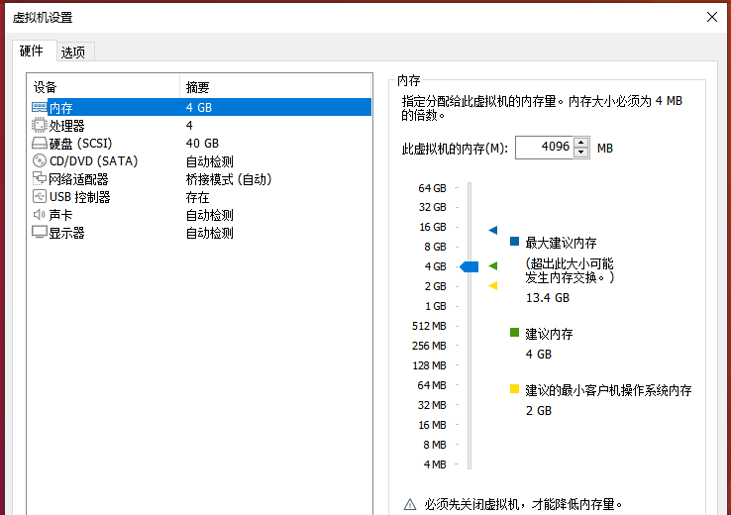Increase memory with the up spinner arrow

pos(580,143)
